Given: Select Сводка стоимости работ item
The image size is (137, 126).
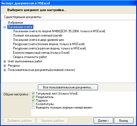Looking at the screenshot, I should (30, 57).
